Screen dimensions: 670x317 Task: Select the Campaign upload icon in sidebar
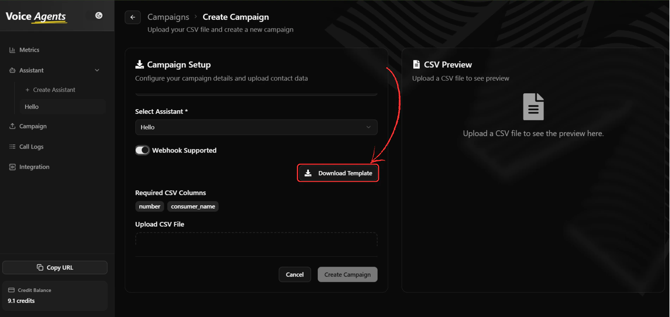[12, 126]
